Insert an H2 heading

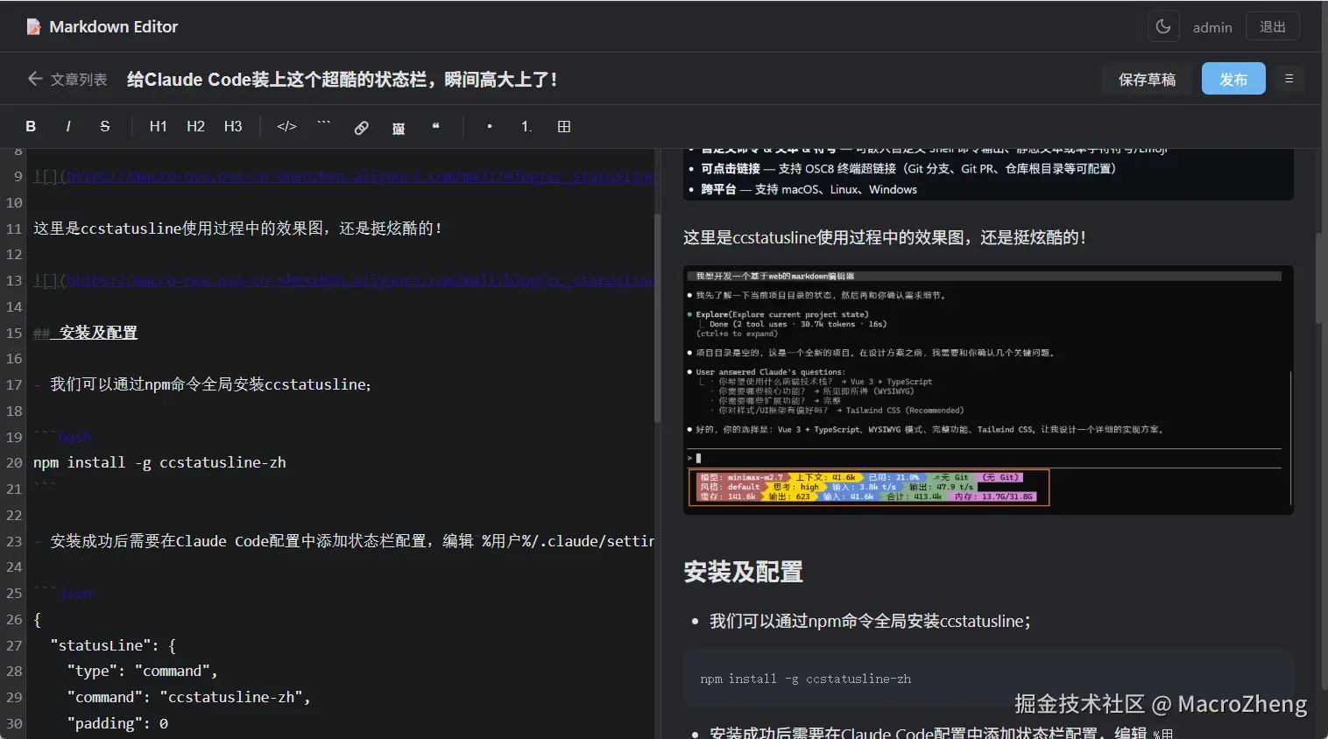[x=195, y=126]
